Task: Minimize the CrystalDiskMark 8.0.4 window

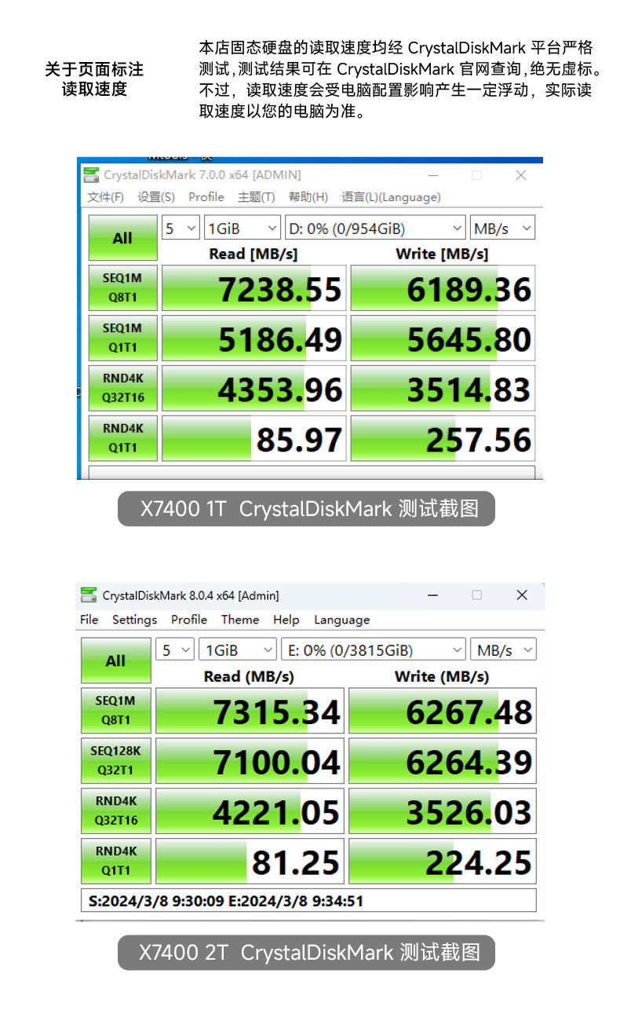Action: click(432, 595)
